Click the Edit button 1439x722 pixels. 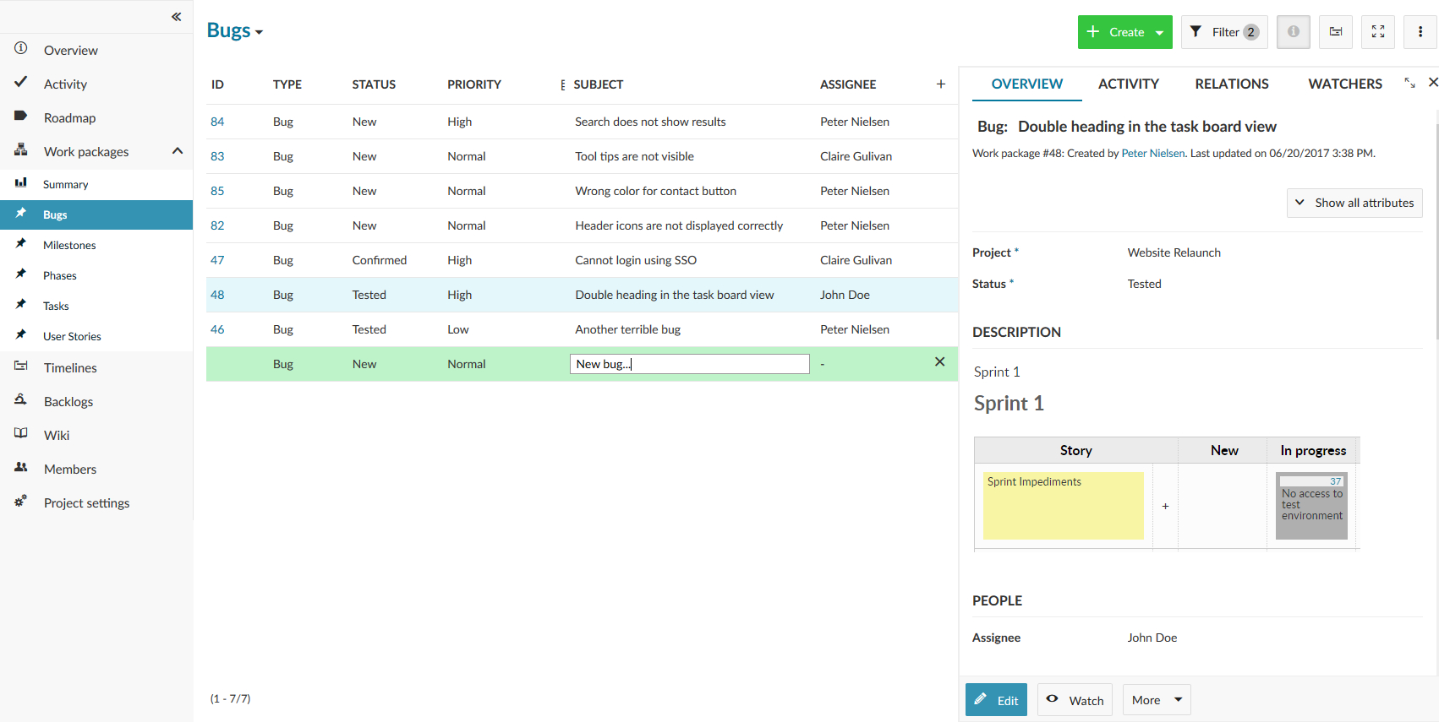(996, 700)
